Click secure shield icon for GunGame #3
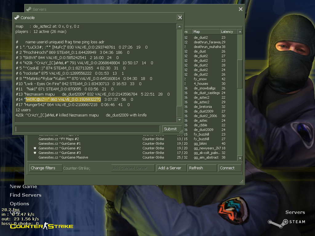This screenshot has height=236, width=315. pos(35,153)
